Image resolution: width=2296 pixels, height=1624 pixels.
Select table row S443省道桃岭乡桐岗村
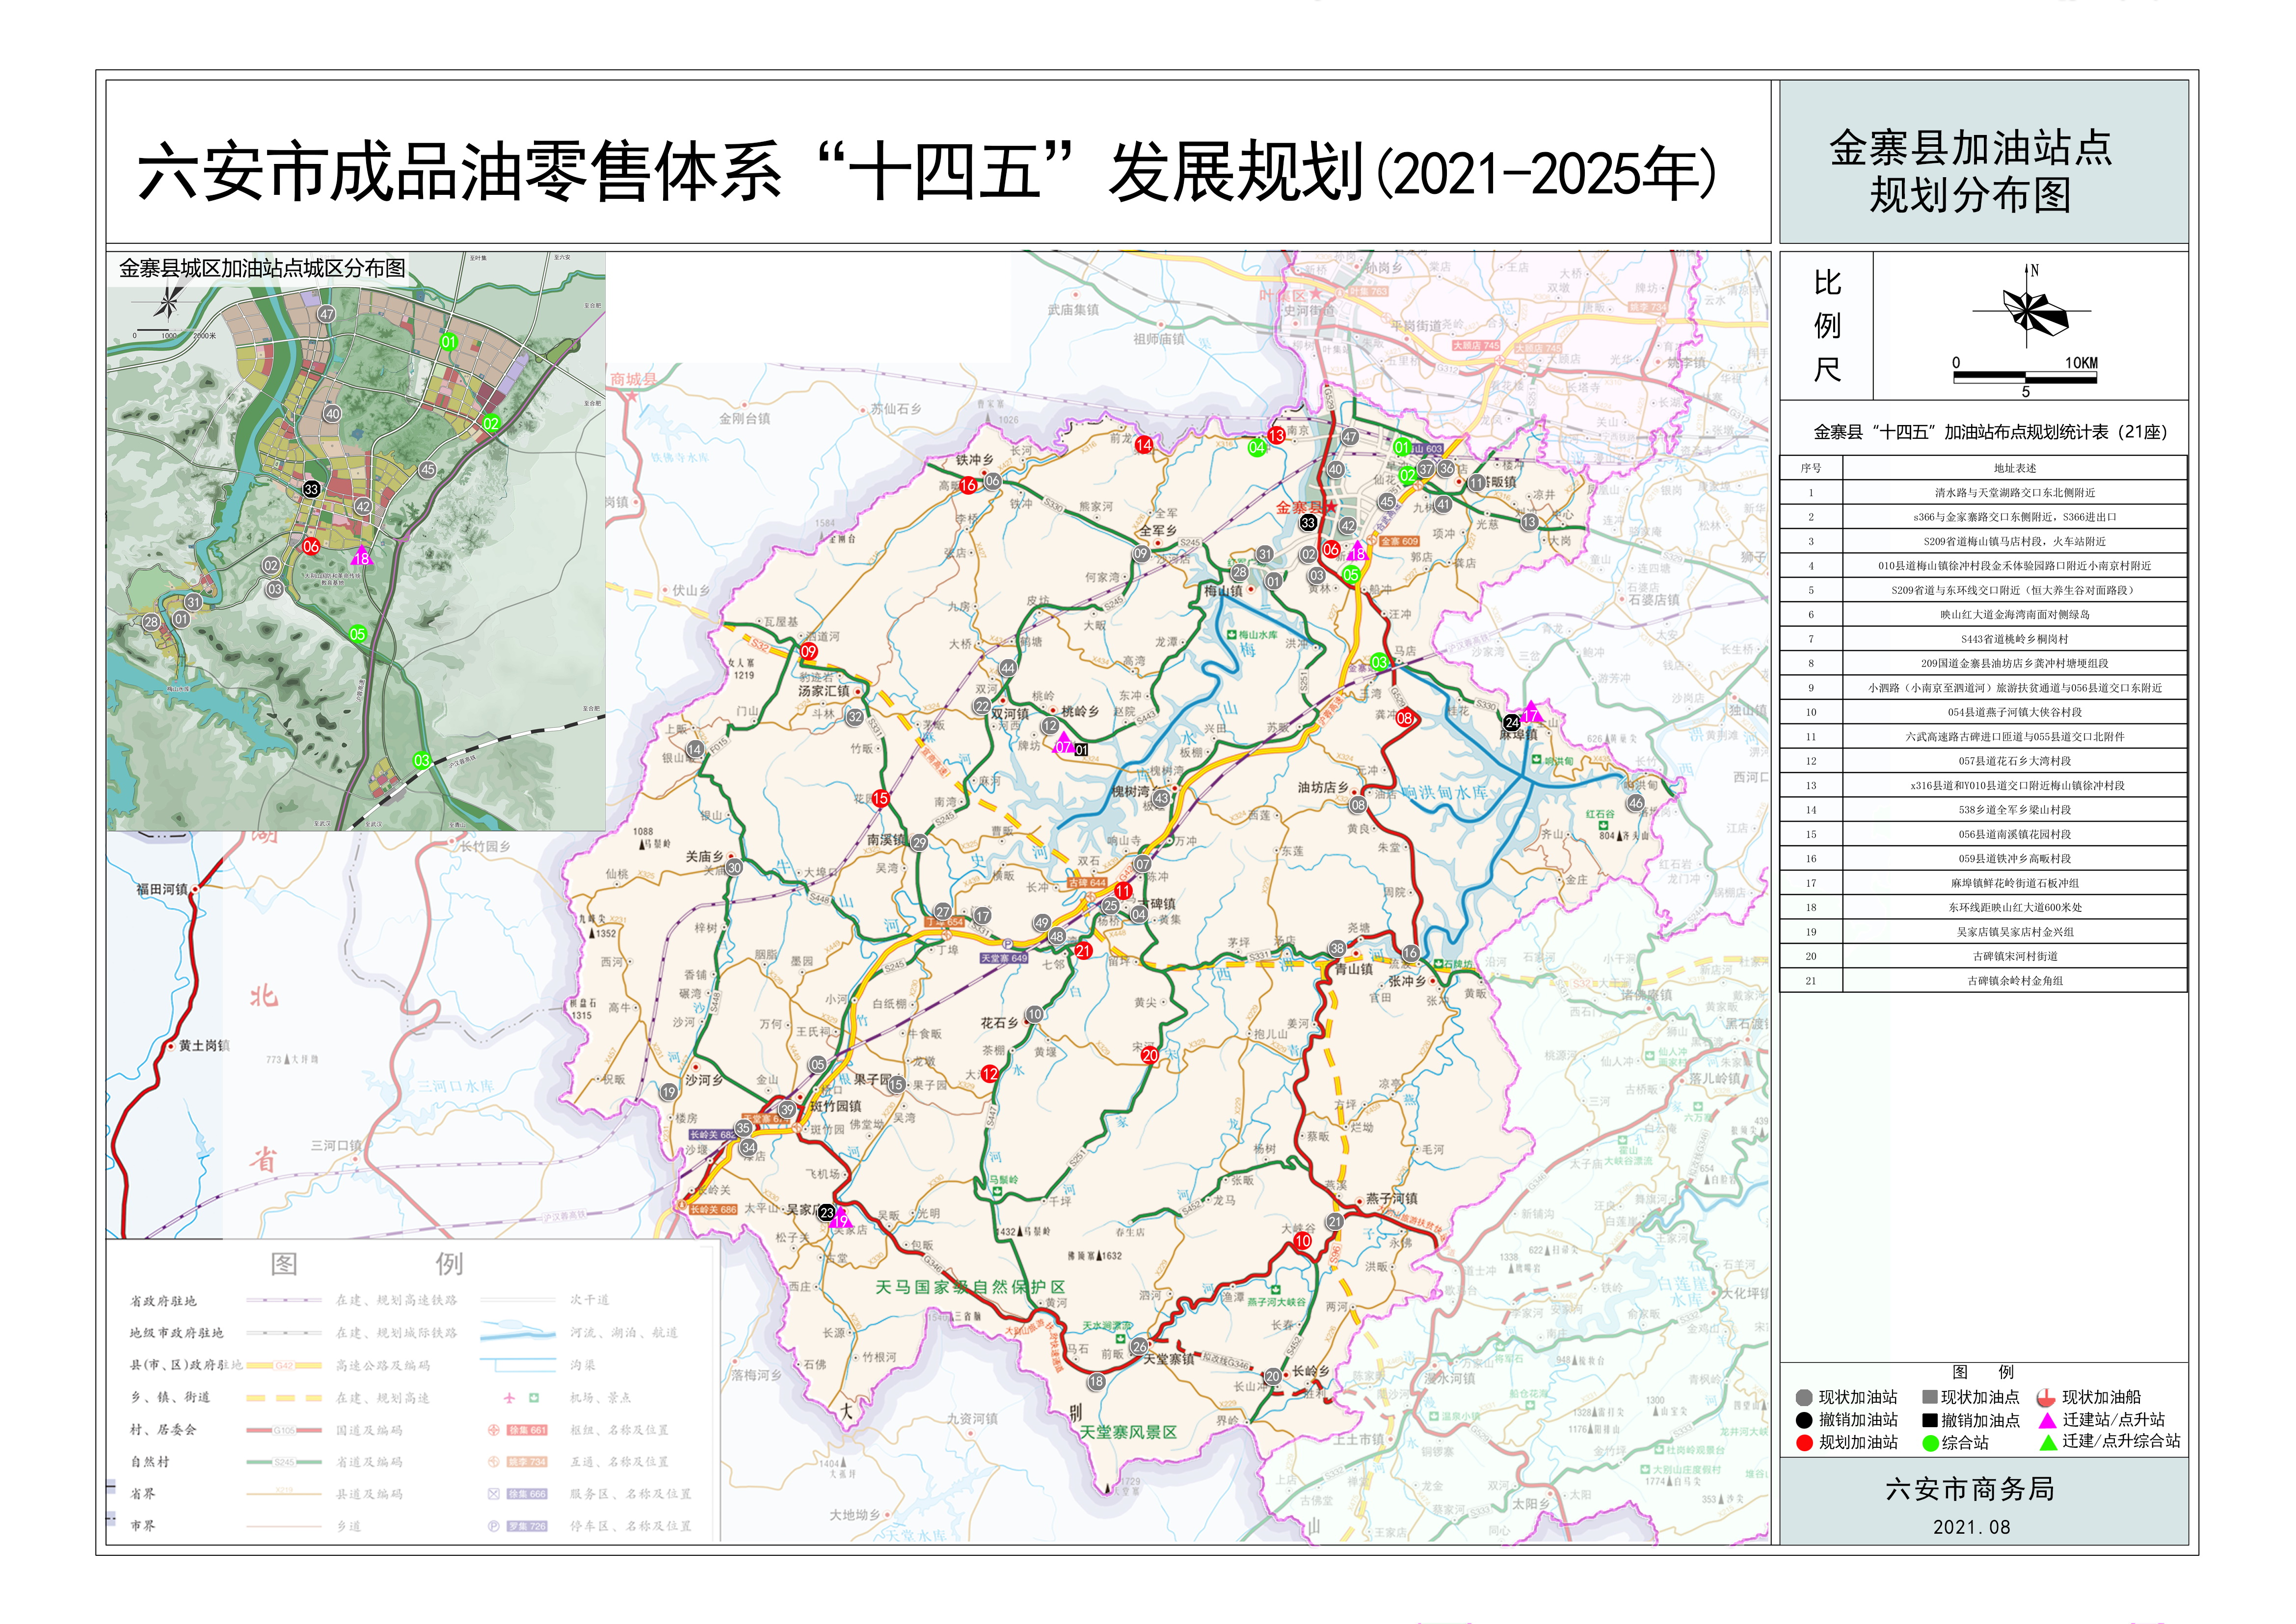pos(1984,638)
